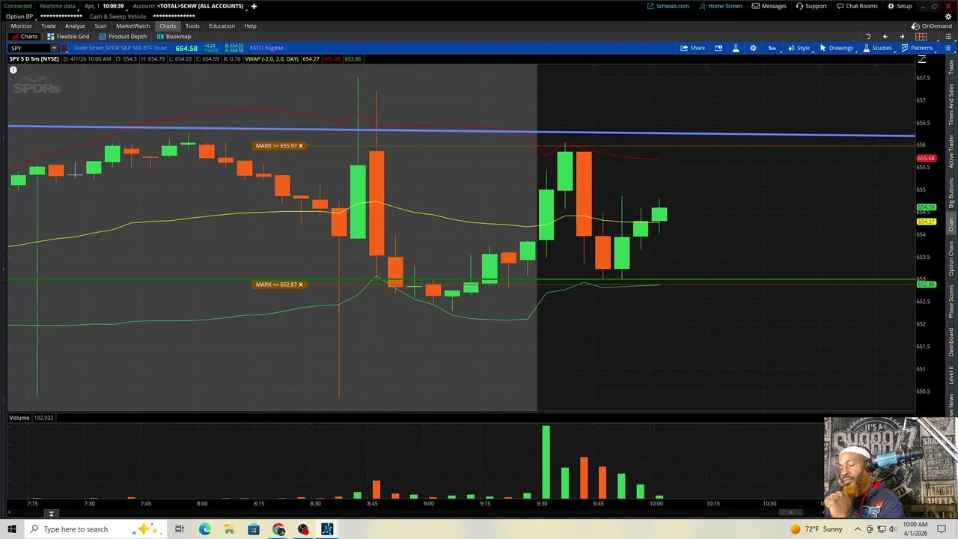Screen dimensions: 958x539
Task: Open Times And Sales side panel
Action: (951, 105)
